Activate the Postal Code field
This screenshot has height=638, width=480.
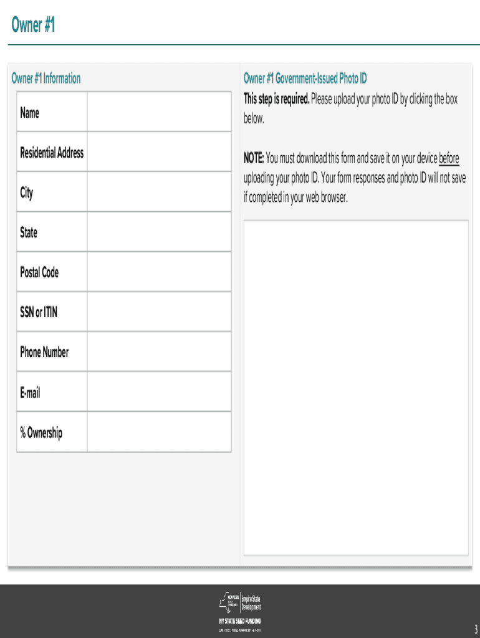[159, 272]
